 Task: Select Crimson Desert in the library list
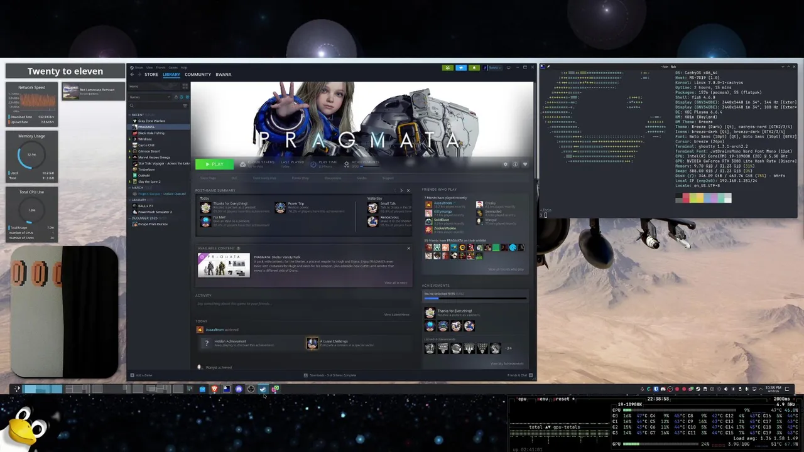pyautogui.click(x=149, y=151)
